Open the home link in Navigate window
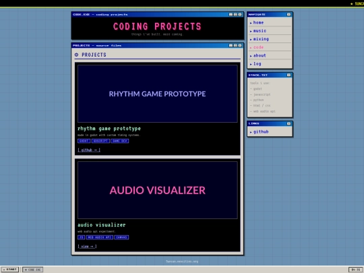 click(258, 22)
